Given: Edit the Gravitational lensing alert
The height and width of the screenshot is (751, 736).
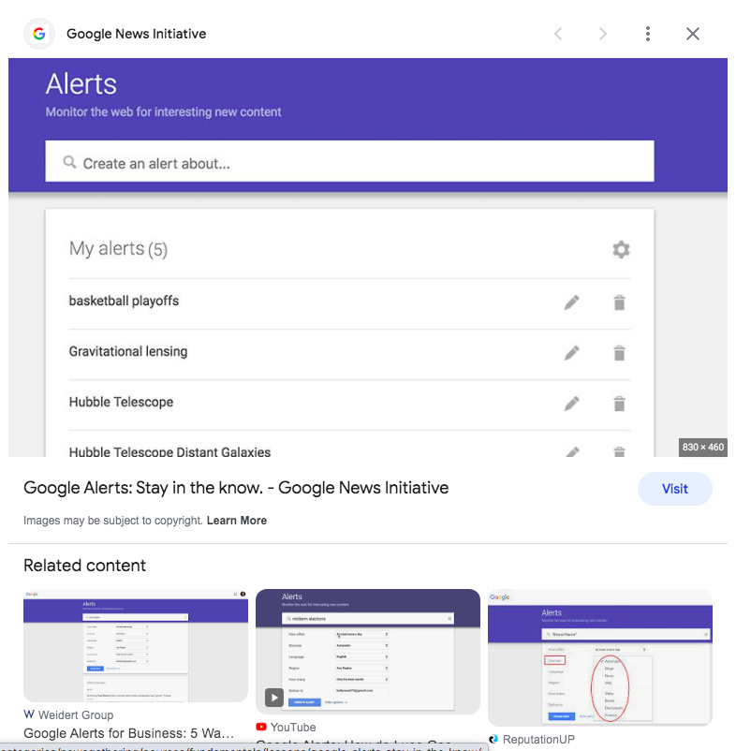Looking at the screenshot, I should [x=572, y=353].
